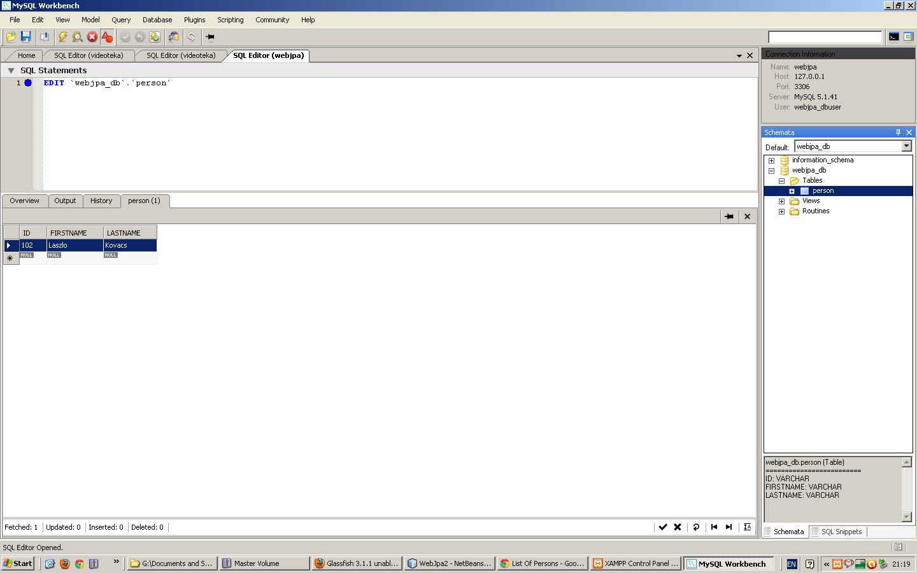Click the refresh arrow toolbar icon
The width and height of the screenshot is (917, 573).
(x=192, y=37)
